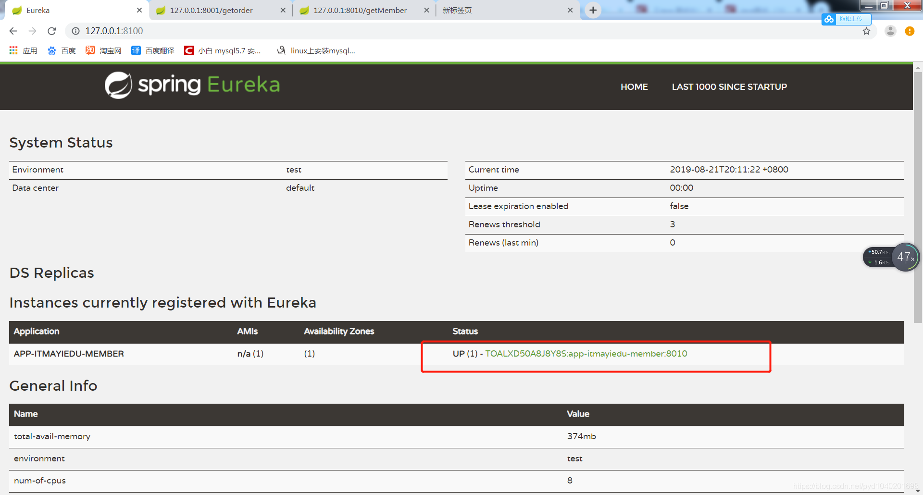Click the back navigation arrow
The image size is (923, 495).
click(12, 31)
